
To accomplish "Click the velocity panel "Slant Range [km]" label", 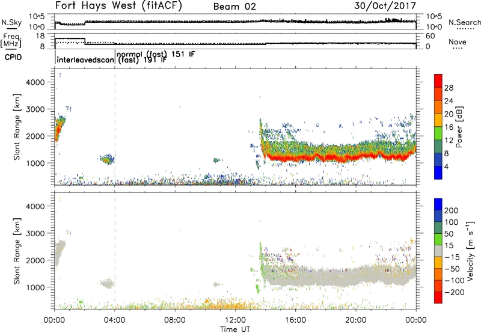I will coord(17,251).
